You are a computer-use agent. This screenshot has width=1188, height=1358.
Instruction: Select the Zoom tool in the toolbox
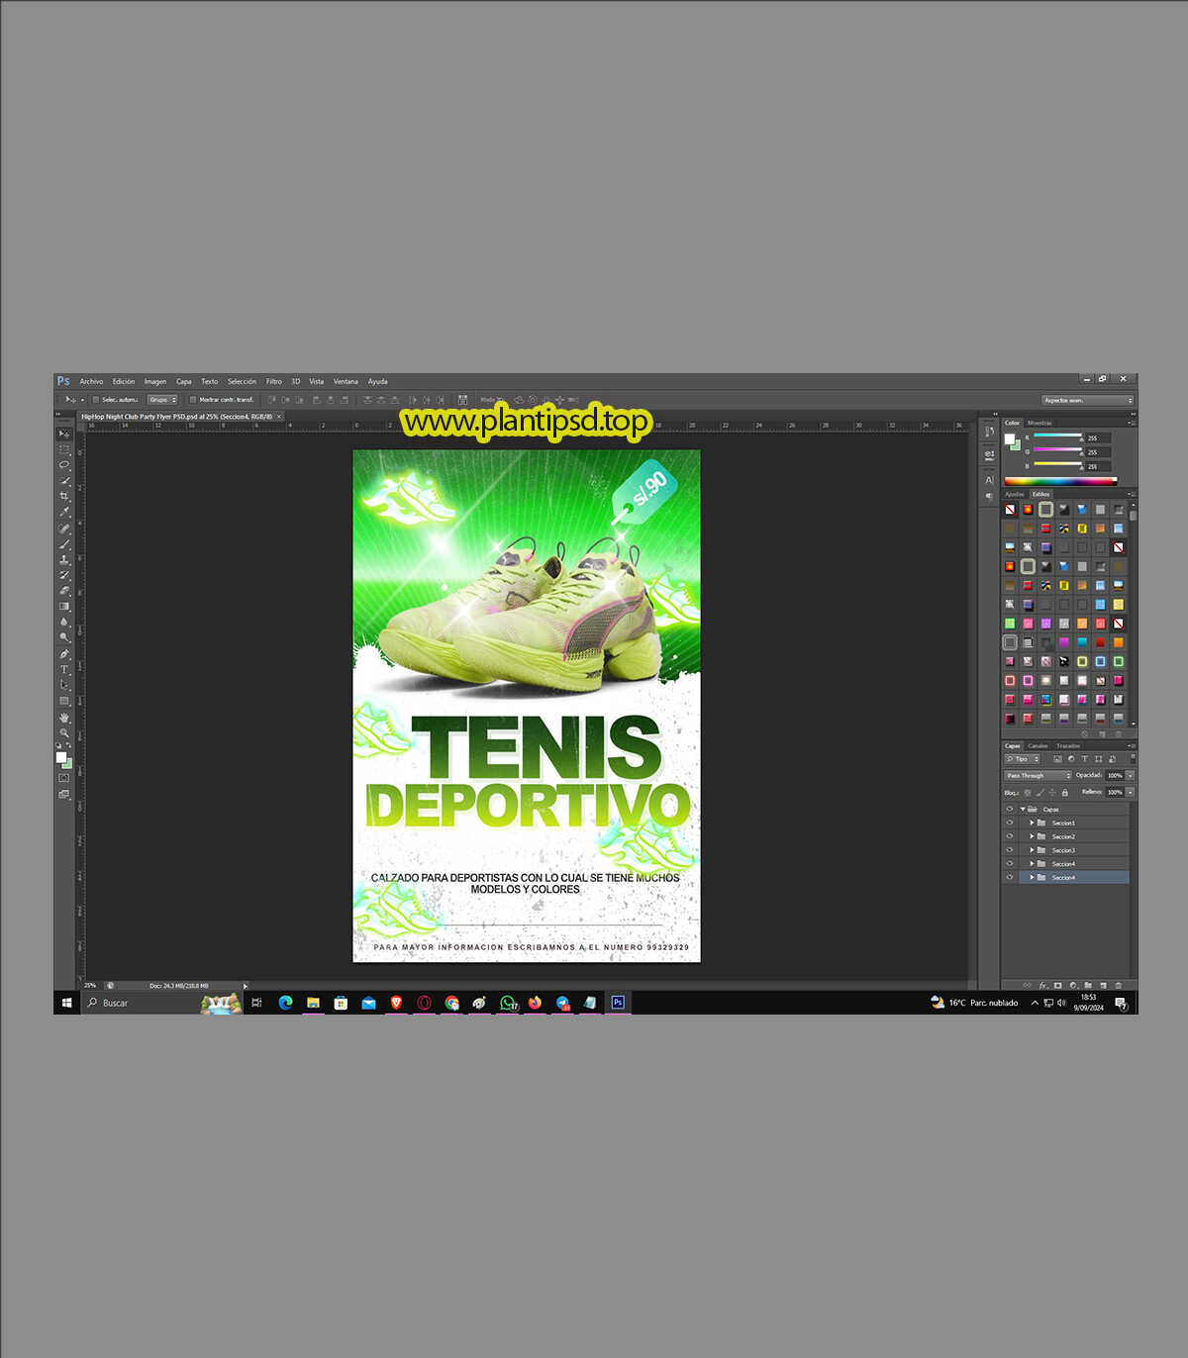pyautogui.click(x=64, y=732)
